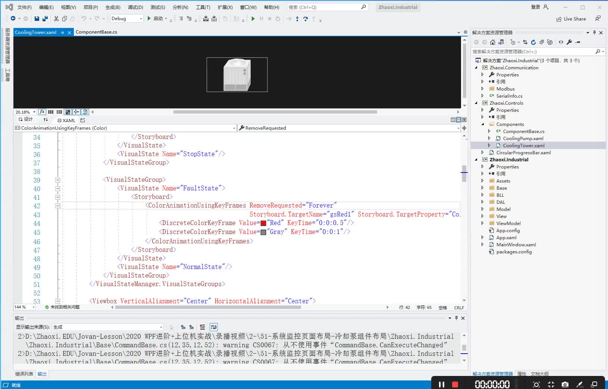
Task: Click the Save All icon
Action: click(x=45, y=19)
